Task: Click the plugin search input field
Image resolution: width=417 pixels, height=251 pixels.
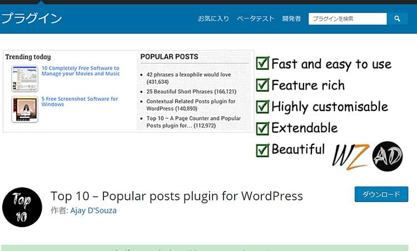Action: (x=348, y=19)
